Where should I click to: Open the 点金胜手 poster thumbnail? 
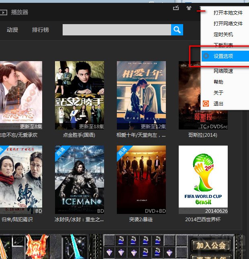click(x=80, y=95)
